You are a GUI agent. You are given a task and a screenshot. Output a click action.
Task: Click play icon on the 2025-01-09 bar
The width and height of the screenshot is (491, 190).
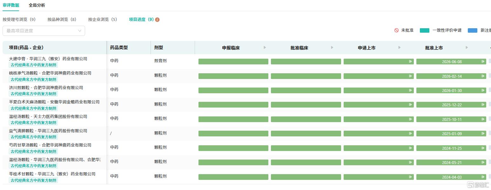pyautogui.click(x=483, y=134)
